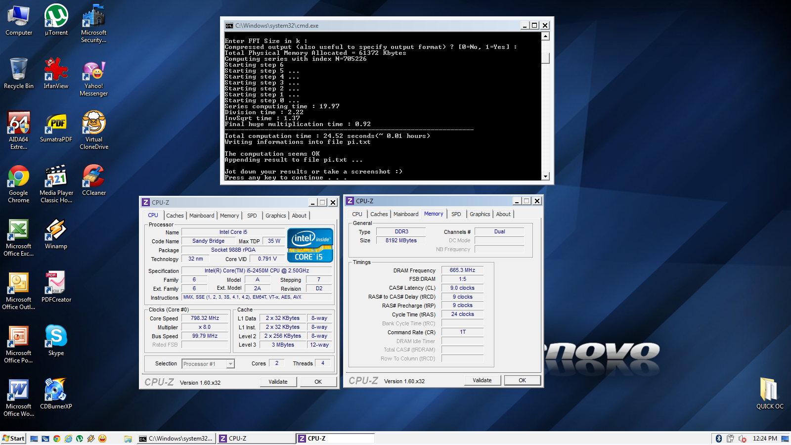Click the cmd.exe scrollbar down arrow
The image size is (791, 445).
[545, 176]
